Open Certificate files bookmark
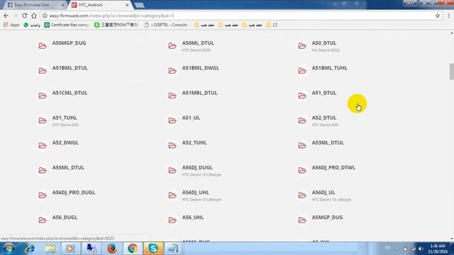The image size is (454, 255). pyautogui.click(x=67, y=25)
